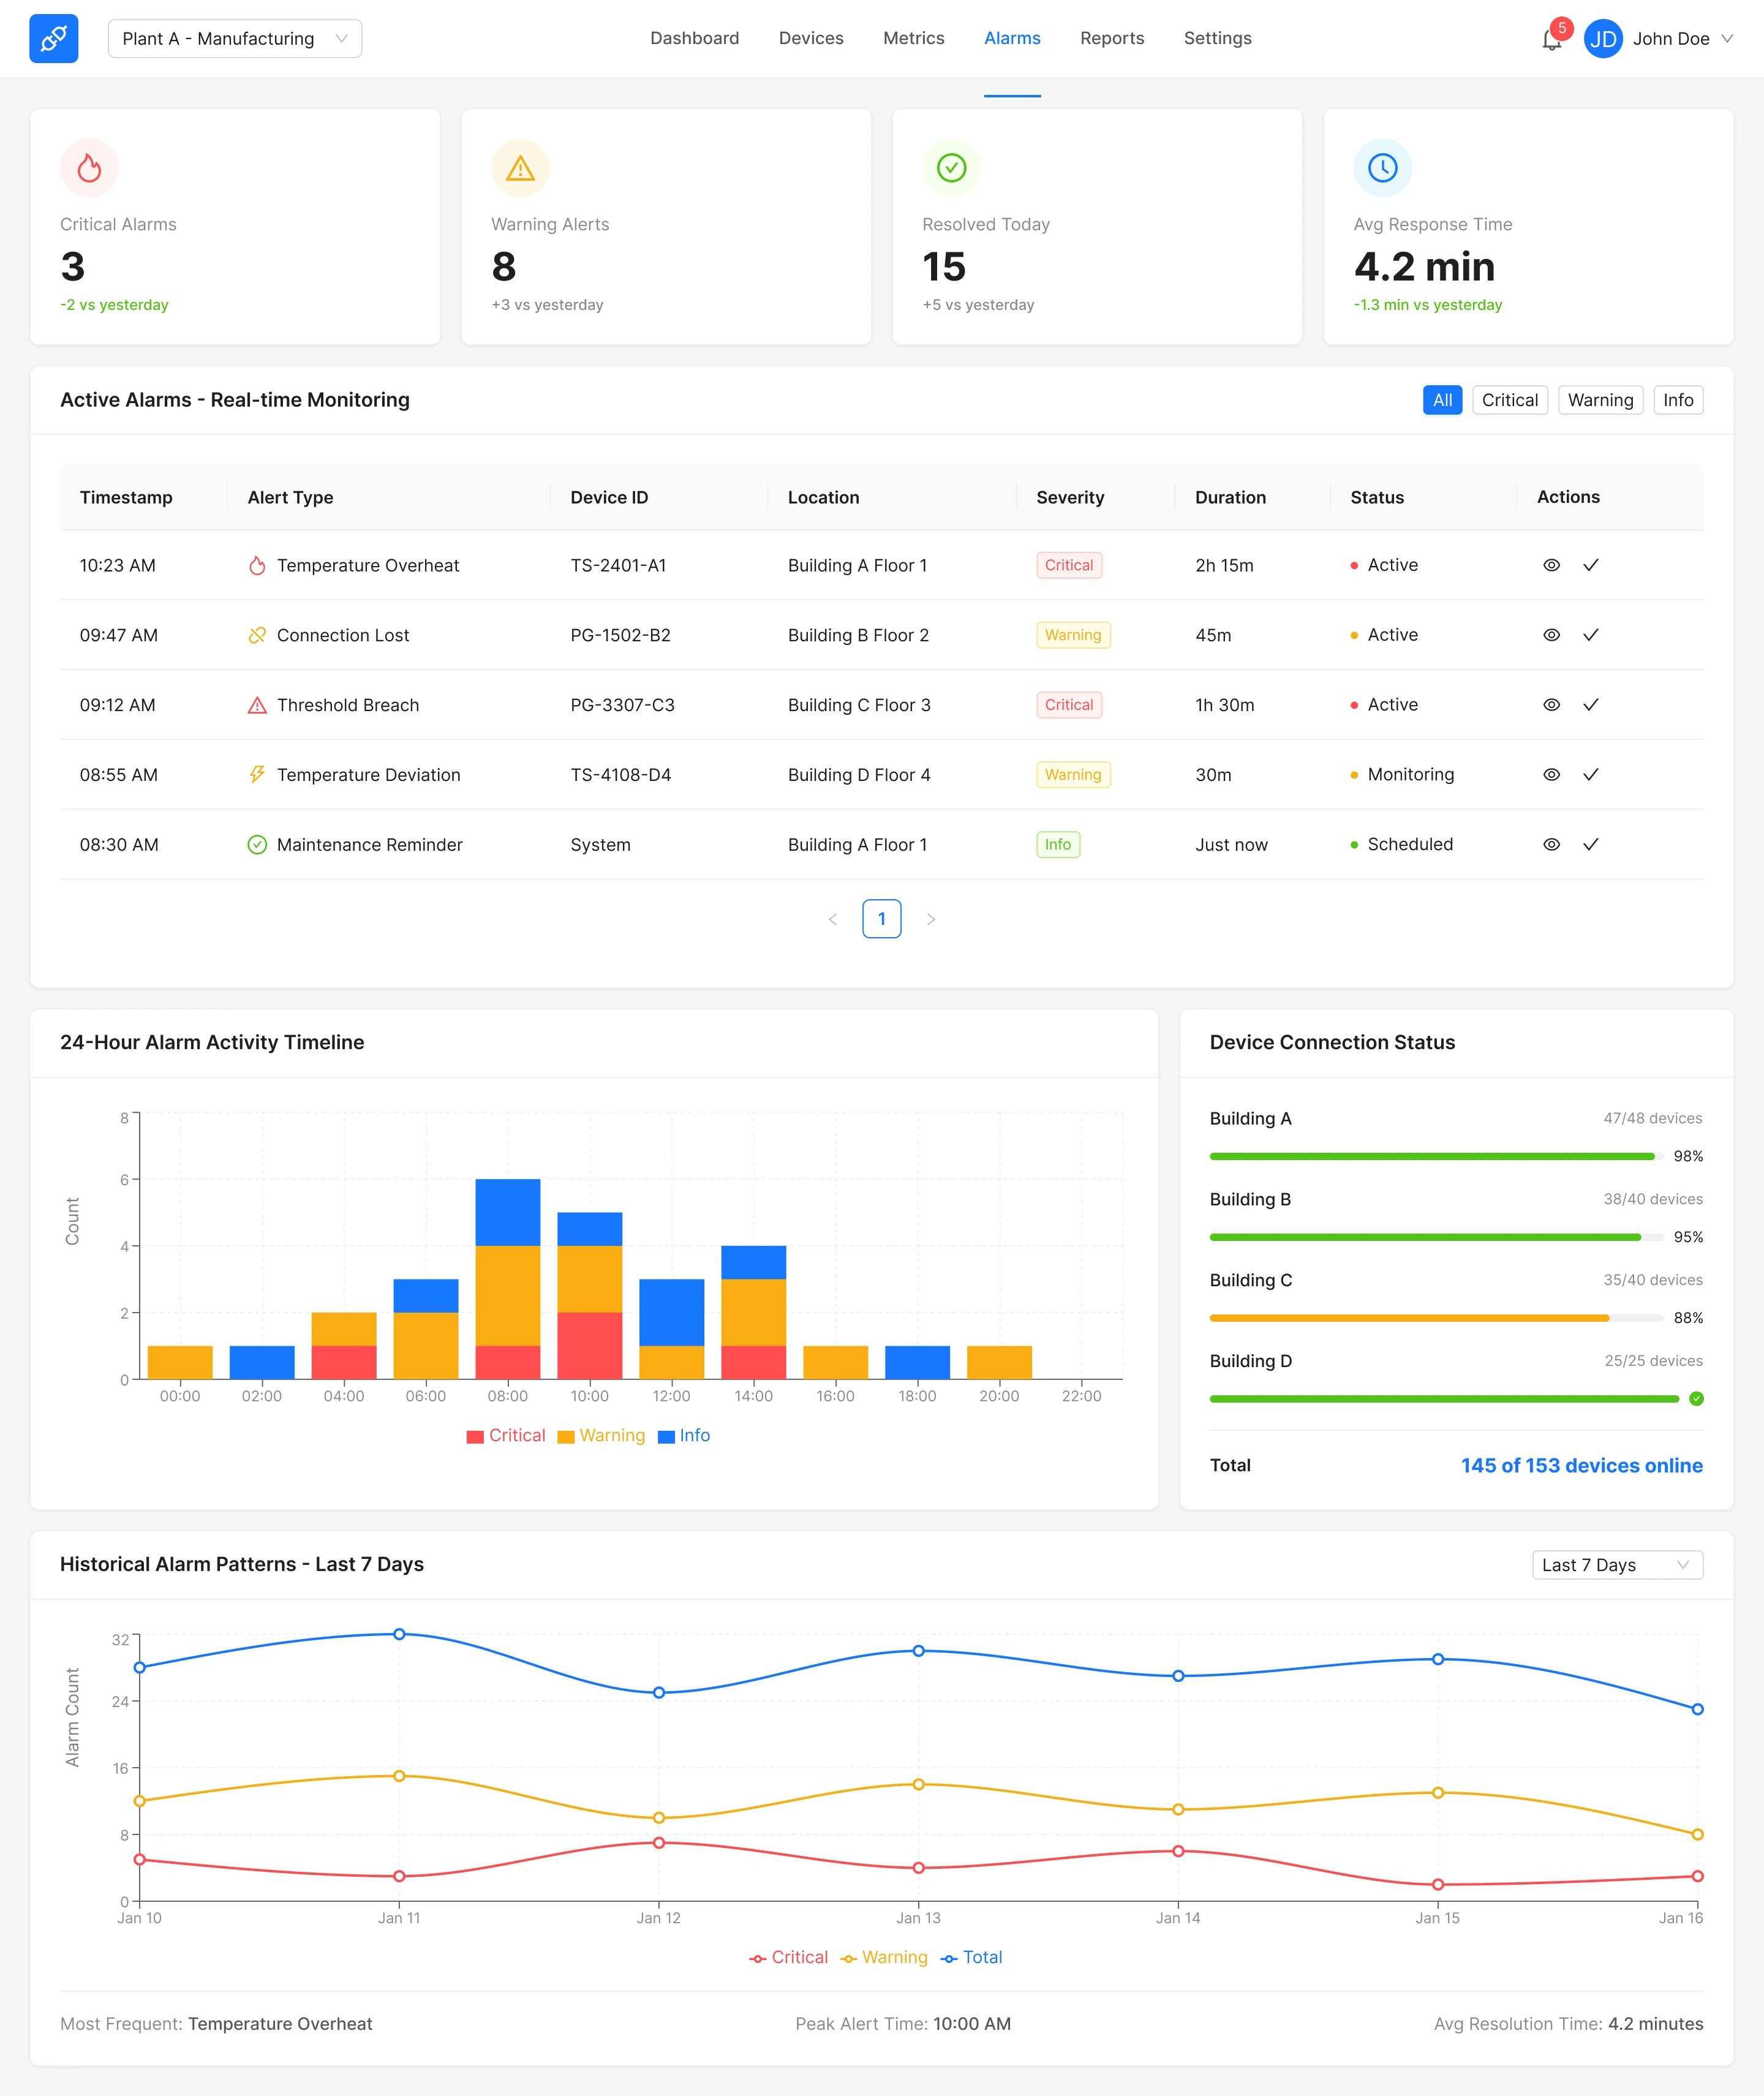This screenshot has width=1764, height=2096.
Task: Acknowledge the Maintenance Reminder alarm checkmark
Action: click(1590, 844)
